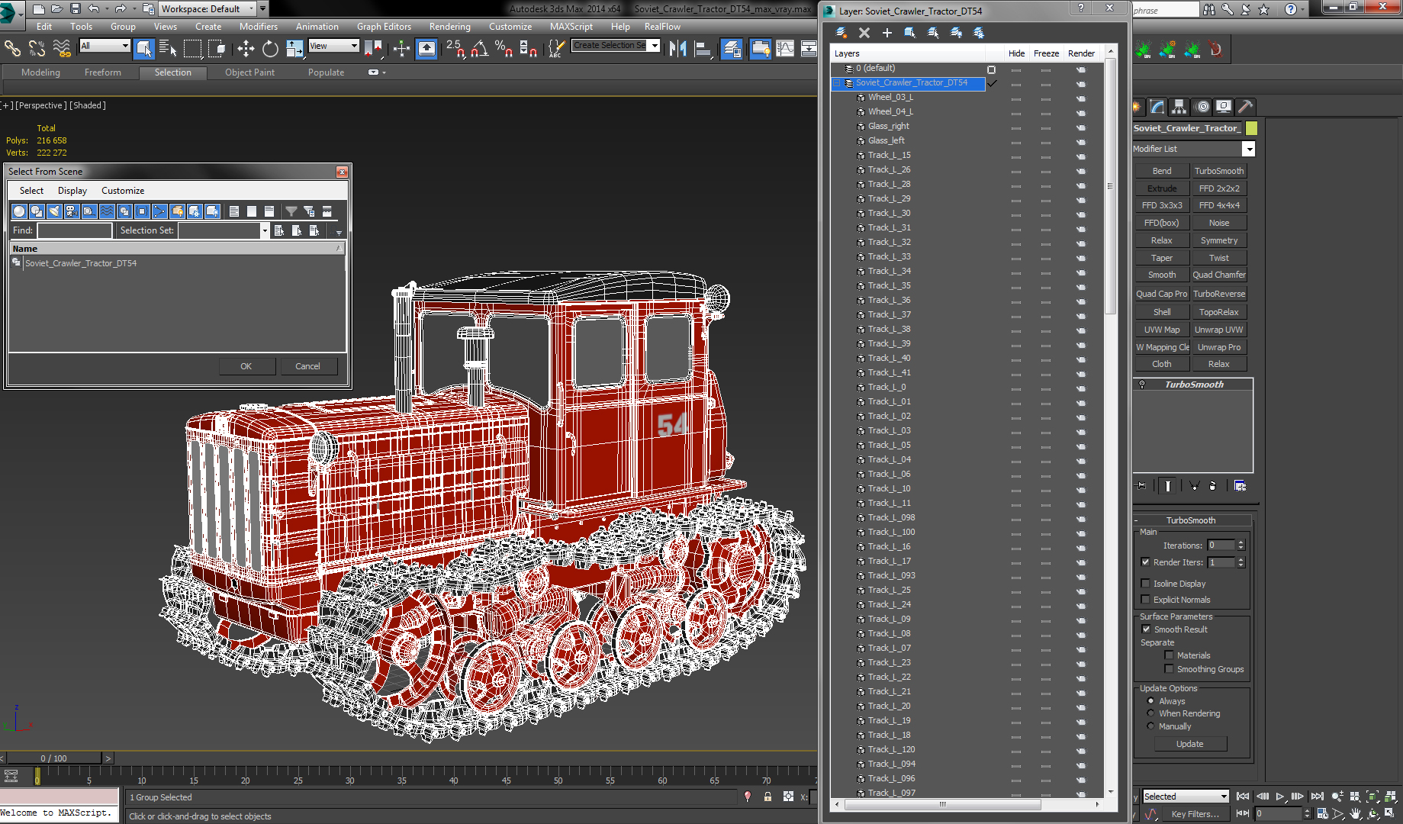Open the Graph Editors menu
The height and width of the screenshot is (824, 1403).
[384, 26]
